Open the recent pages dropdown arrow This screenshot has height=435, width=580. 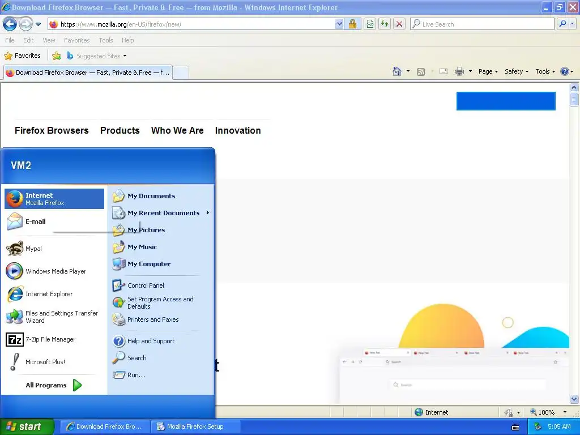(38, 24)
